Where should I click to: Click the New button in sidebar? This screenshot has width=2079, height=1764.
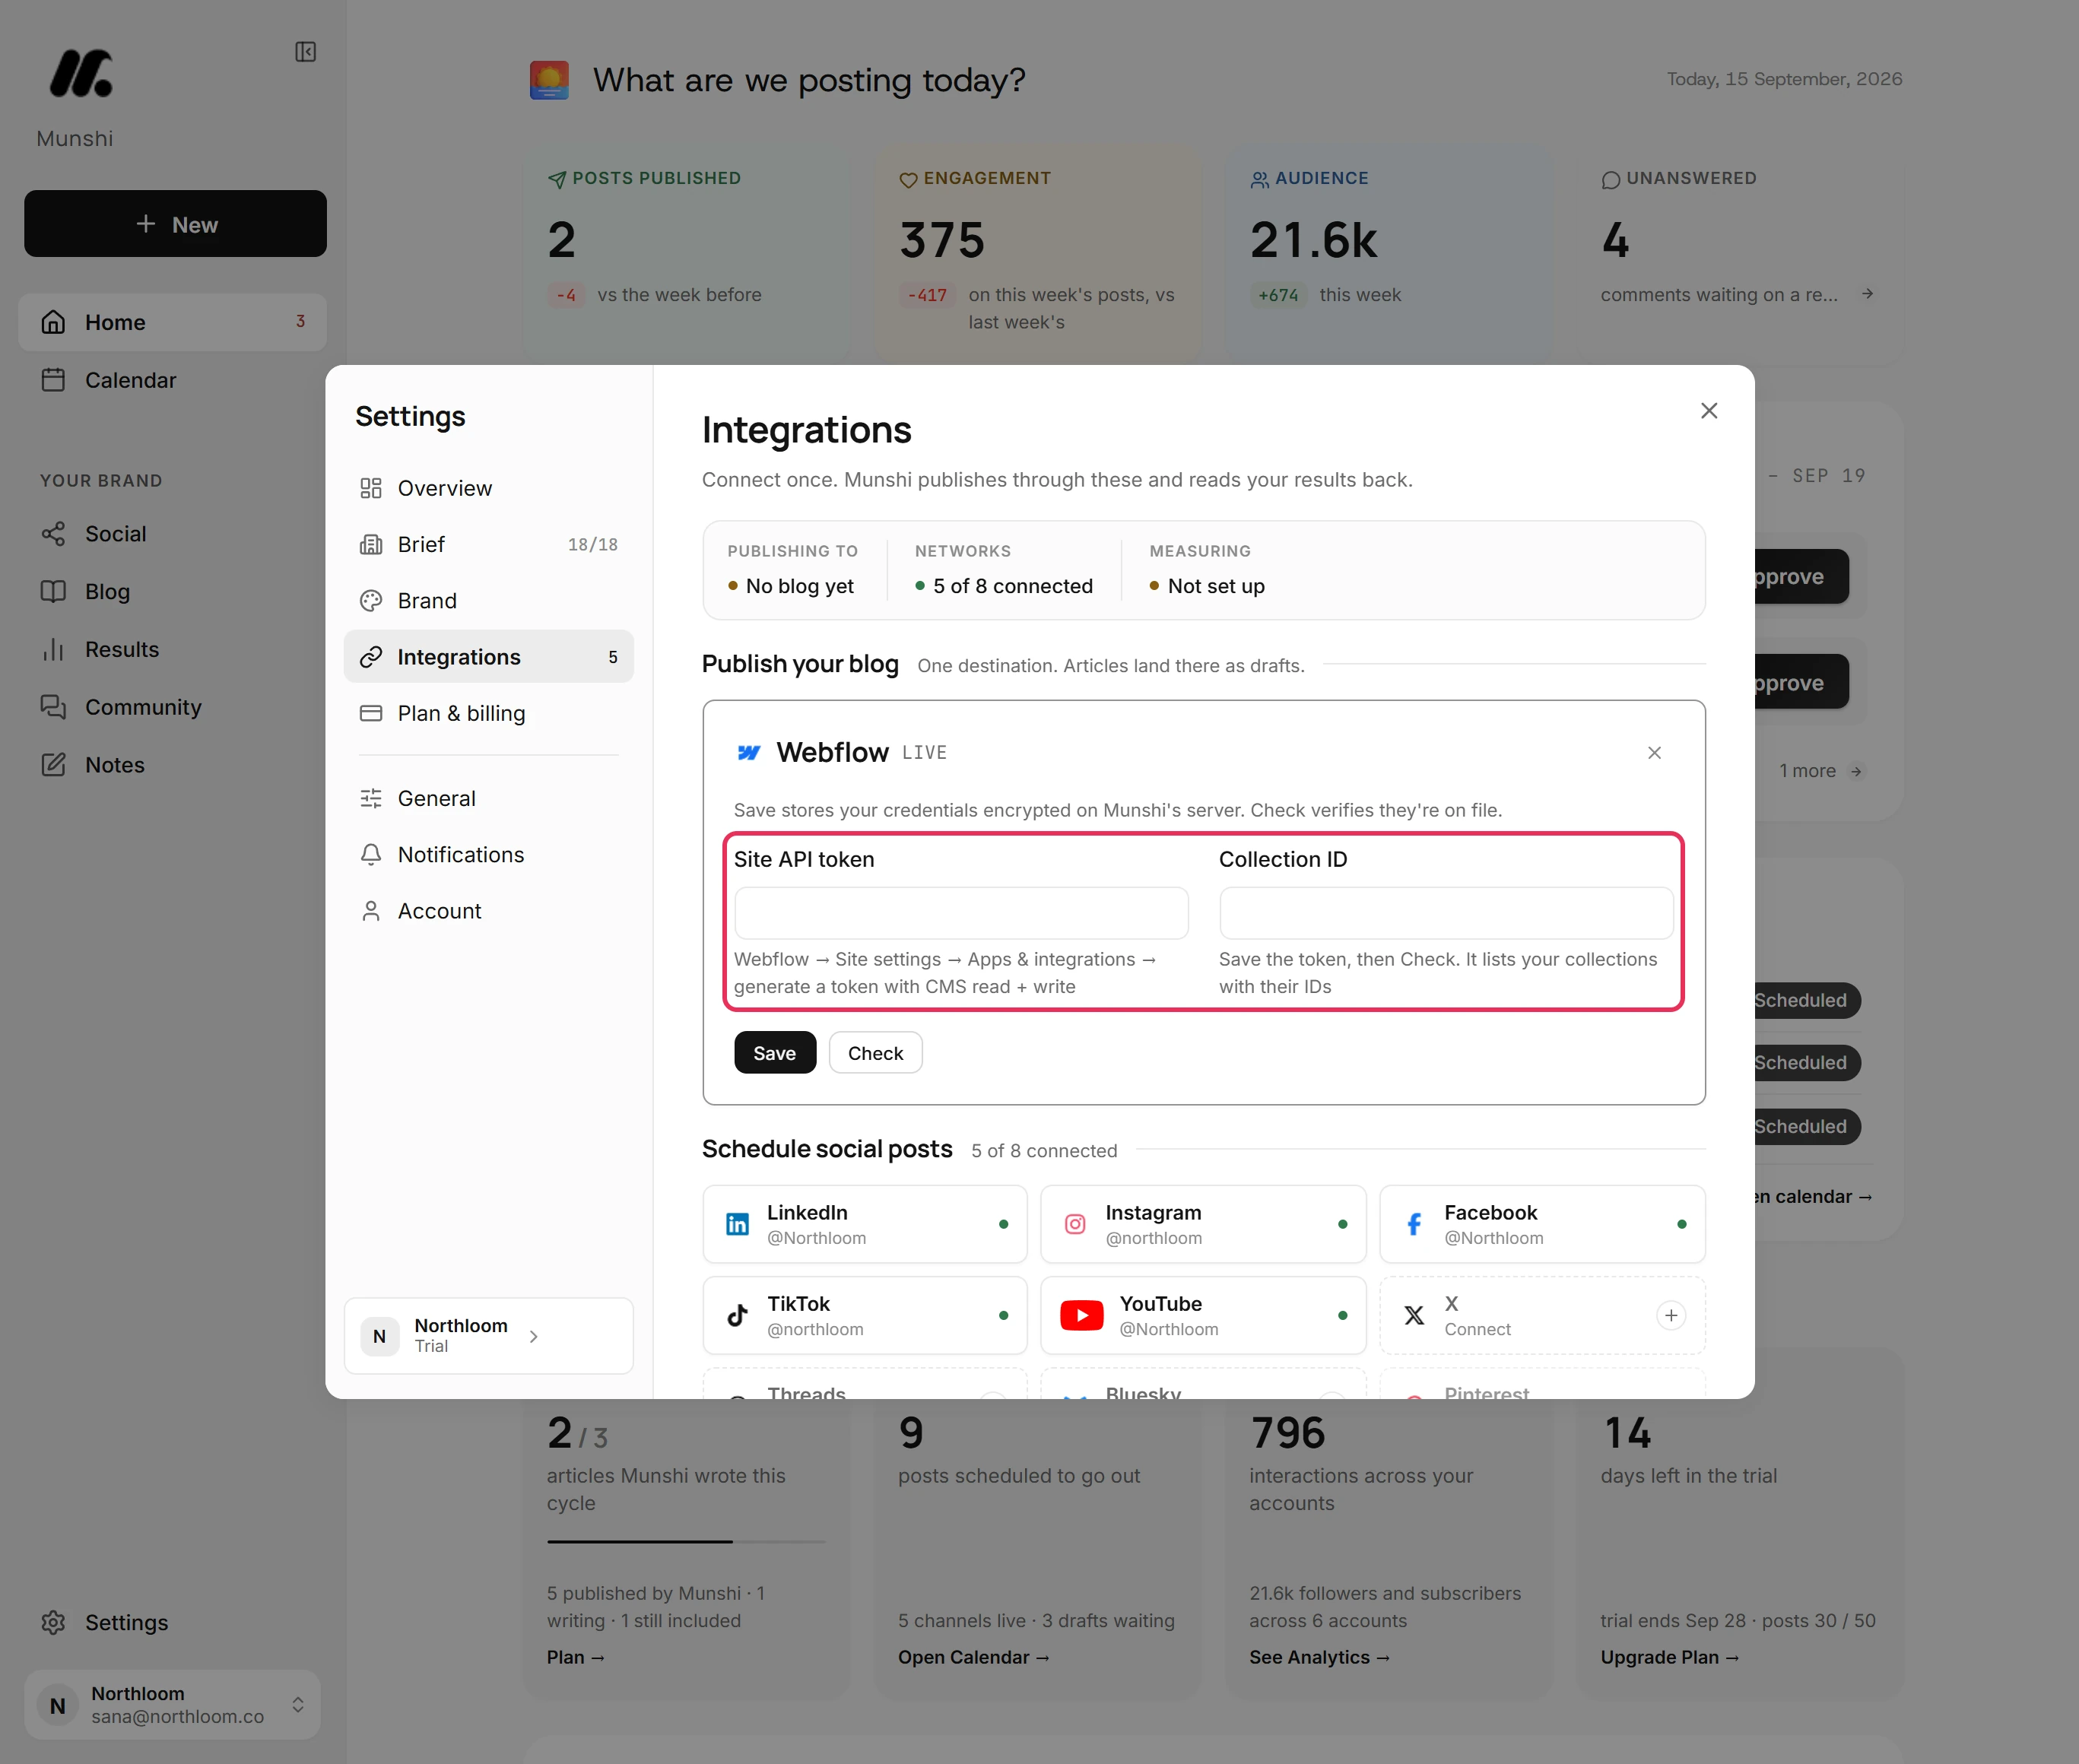point(175,224)
